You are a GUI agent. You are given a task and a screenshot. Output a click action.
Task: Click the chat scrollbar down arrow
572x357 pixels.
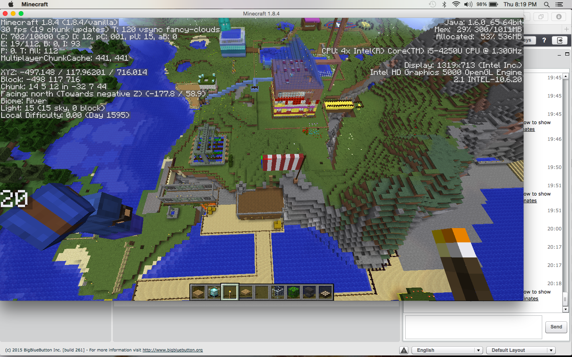point(566,309)
